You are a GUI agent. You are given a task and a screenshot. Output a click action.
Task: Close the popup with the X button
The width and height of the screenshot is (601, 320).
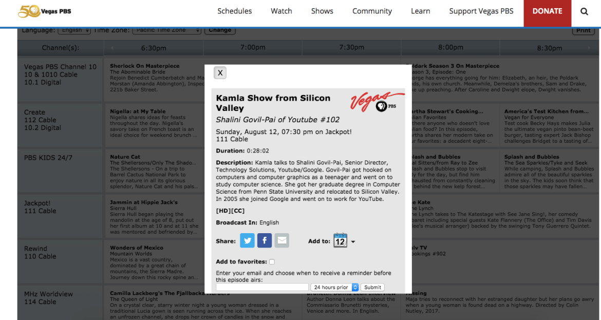tap(220, 73)
